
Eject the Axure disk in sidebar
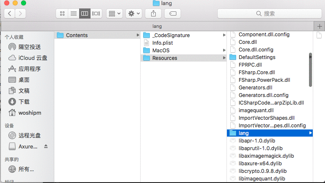[46, 146]
